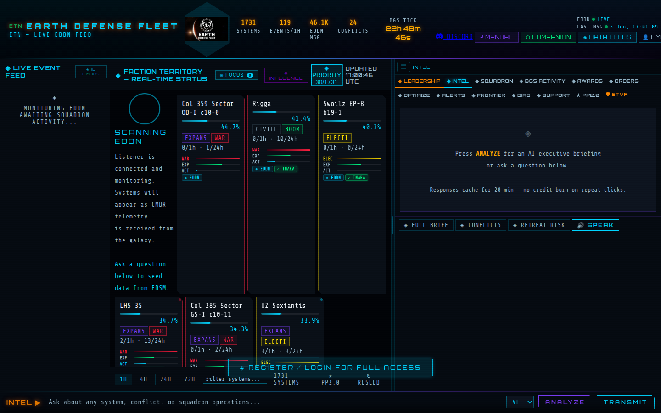Open the Data Feeds button

click(x=607, y=37)
